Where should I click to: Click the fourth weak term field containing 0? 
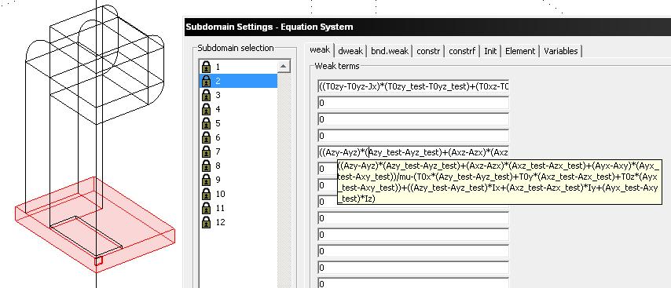pos(413,136)
